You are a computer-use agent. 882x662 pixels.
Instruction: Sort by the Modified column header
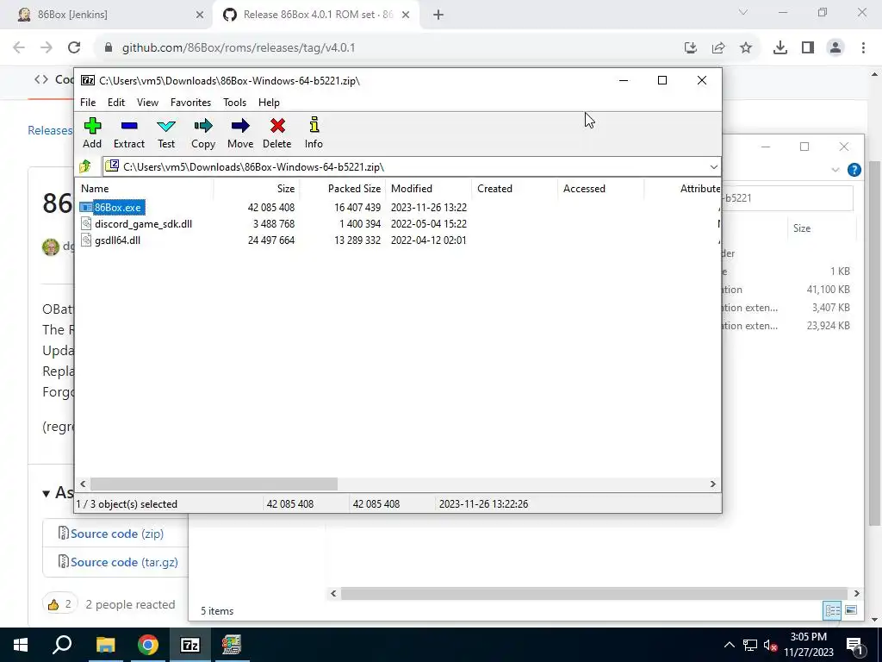(429, 189)
